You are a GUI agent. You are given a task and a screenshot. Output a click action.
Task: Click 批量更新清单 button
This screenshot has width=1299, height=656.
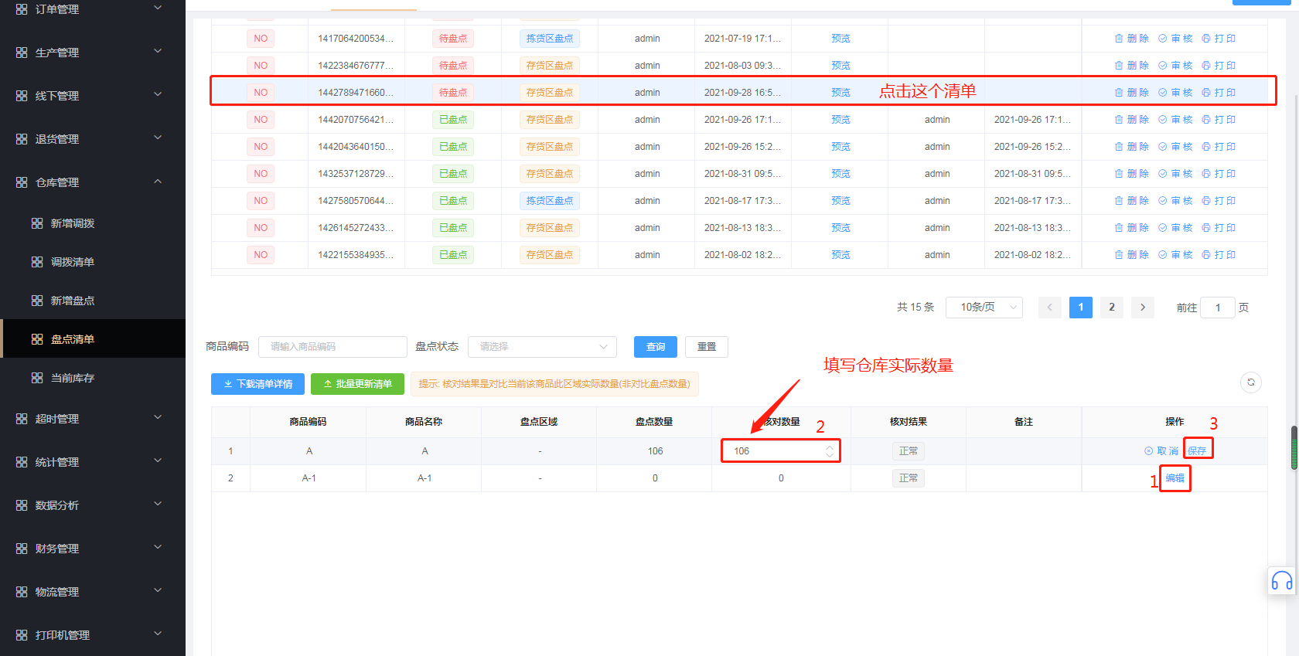(357, 384)
